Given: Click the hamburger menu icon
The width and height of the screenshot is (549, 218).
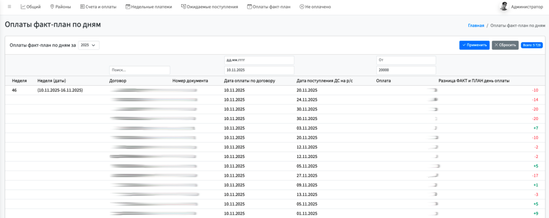Looking at the screenshot, I should click(10, 7).
